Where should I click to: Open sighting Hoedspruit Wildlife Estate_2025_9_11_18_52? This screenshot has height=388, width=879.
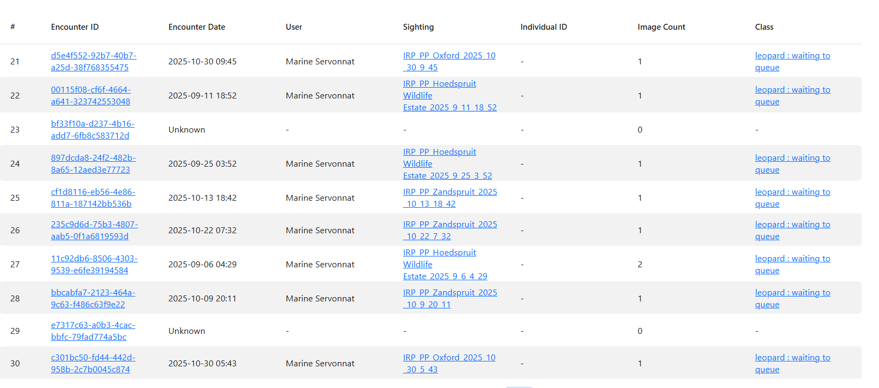pyautogui.click(x=439, y=96)
